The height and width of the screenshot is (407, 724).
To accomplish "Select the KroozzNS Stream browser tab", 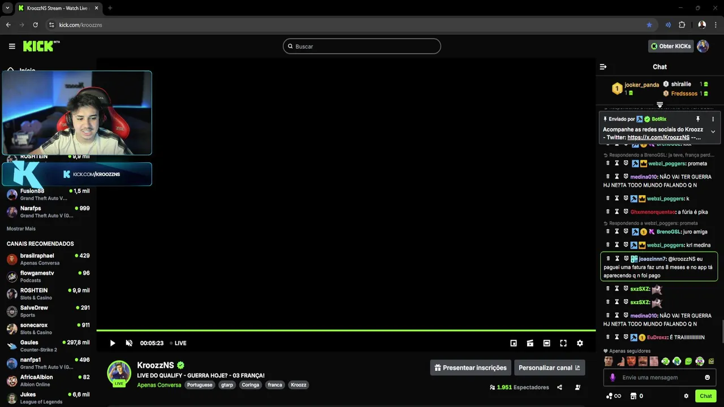I will coord(58,8).
